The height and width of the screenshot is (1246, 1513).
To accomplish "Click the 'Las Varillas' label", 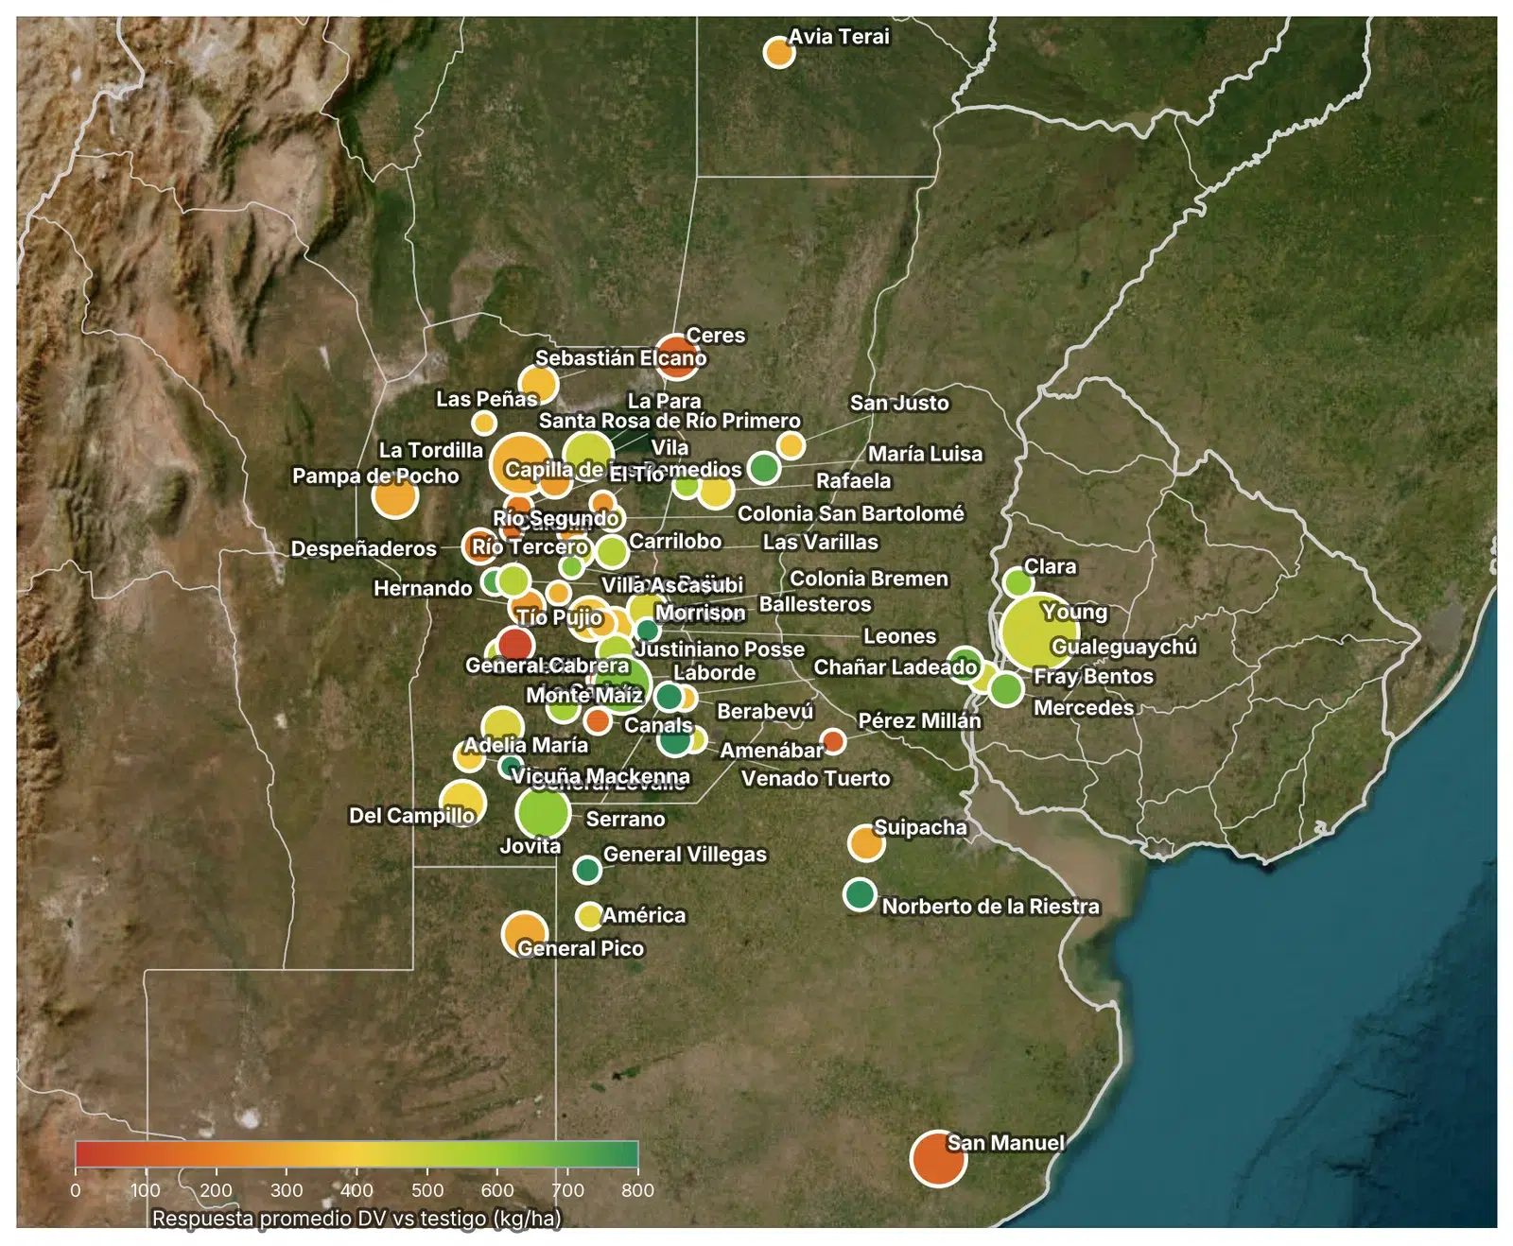I will point(821,543).
